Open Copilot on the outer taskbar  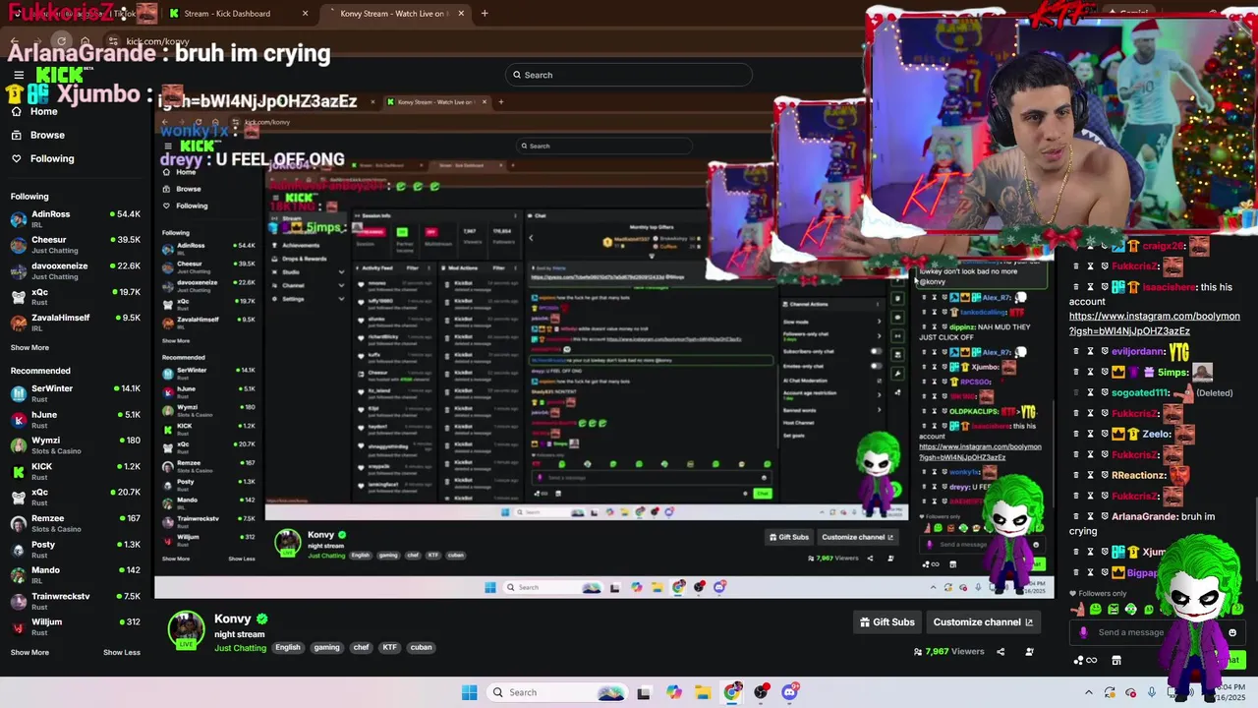[x=673, y=692]
